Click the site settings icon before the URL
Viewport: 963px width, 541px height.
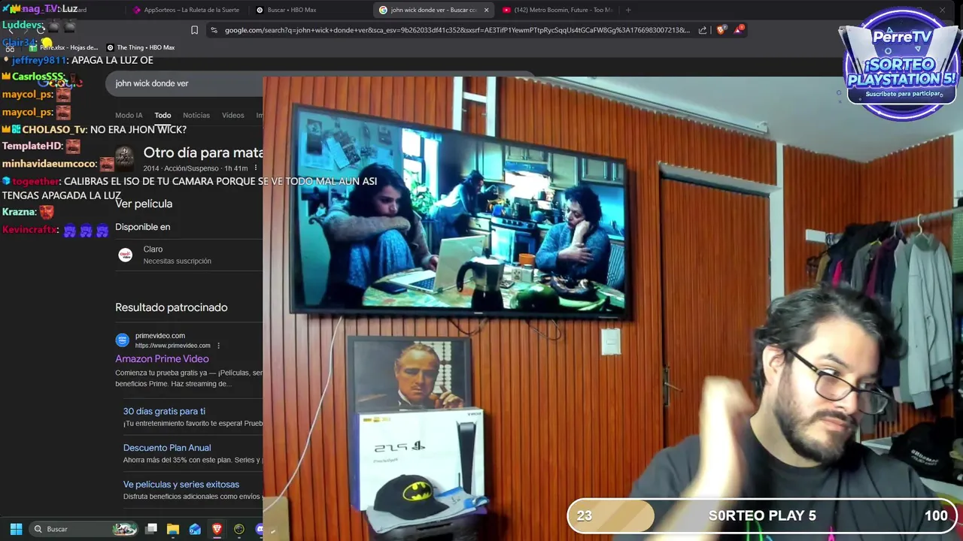click(x=214, y=30)
